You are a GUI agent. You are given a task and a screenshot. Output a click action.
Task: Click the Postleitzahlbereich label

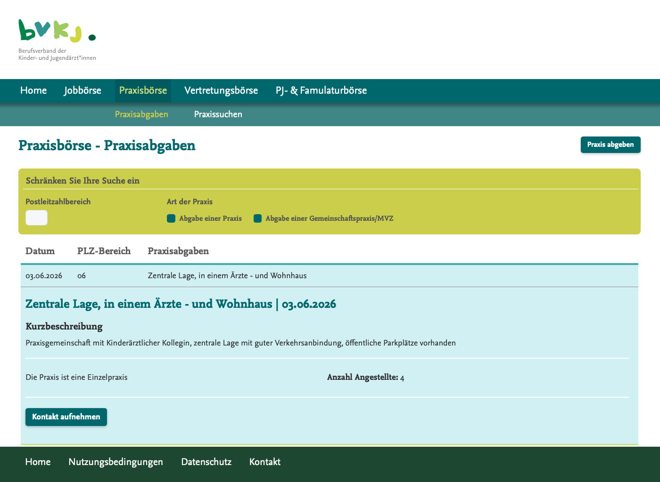coord(58,201)
